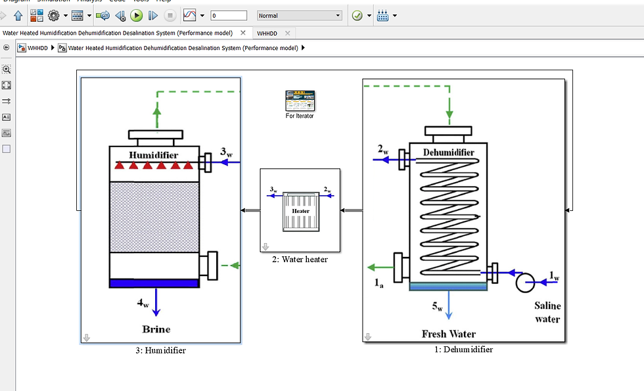Click the 'For Iterator' block label

coord(300,116)
